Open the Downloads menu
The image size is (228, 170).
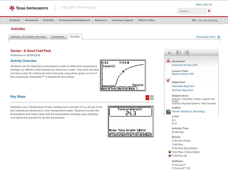click(32, 20)
